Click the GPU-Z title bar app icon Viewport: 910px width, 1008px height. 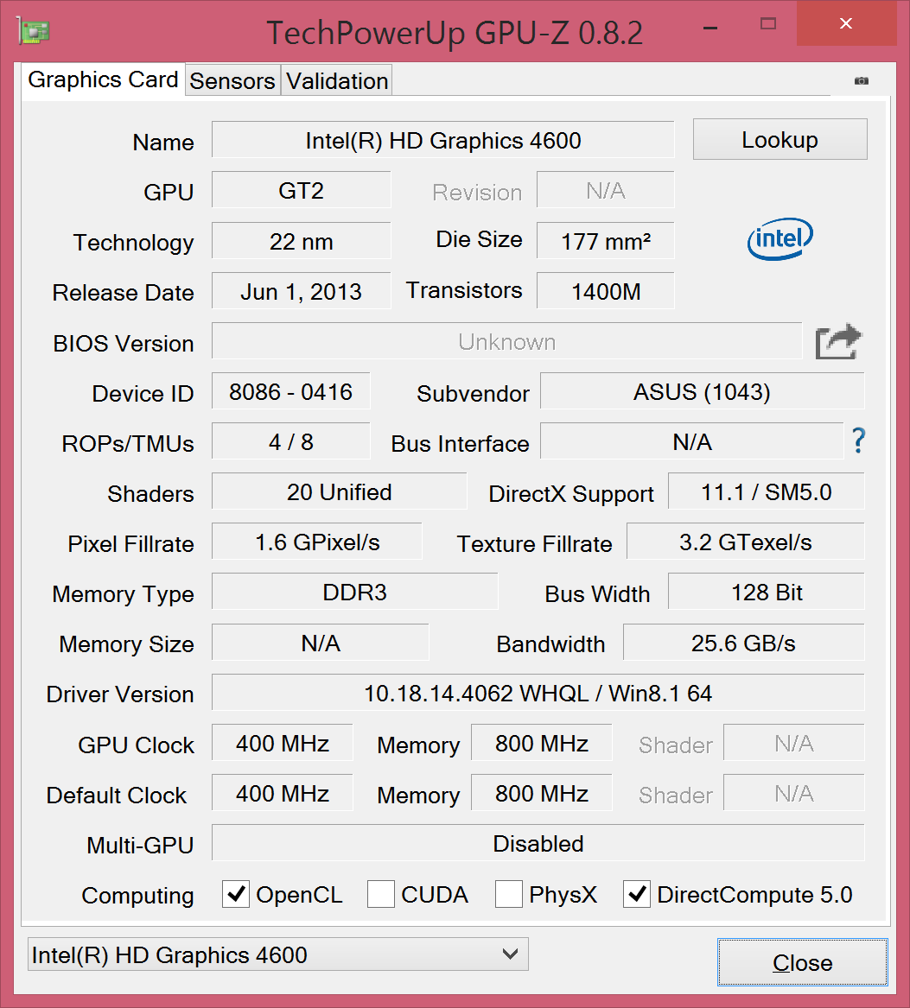click(x=33, y=31)
